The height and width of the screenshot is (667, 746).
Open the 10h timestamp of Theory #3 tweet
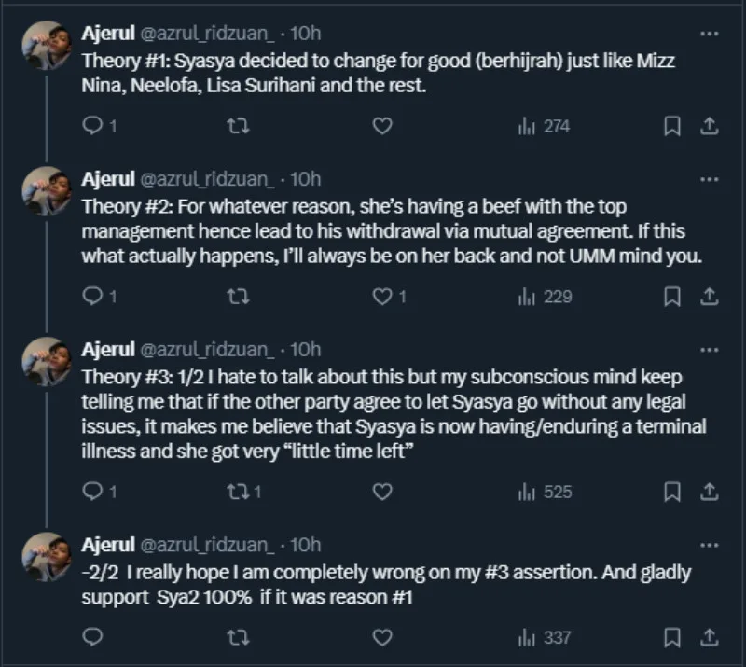point(306,350)
